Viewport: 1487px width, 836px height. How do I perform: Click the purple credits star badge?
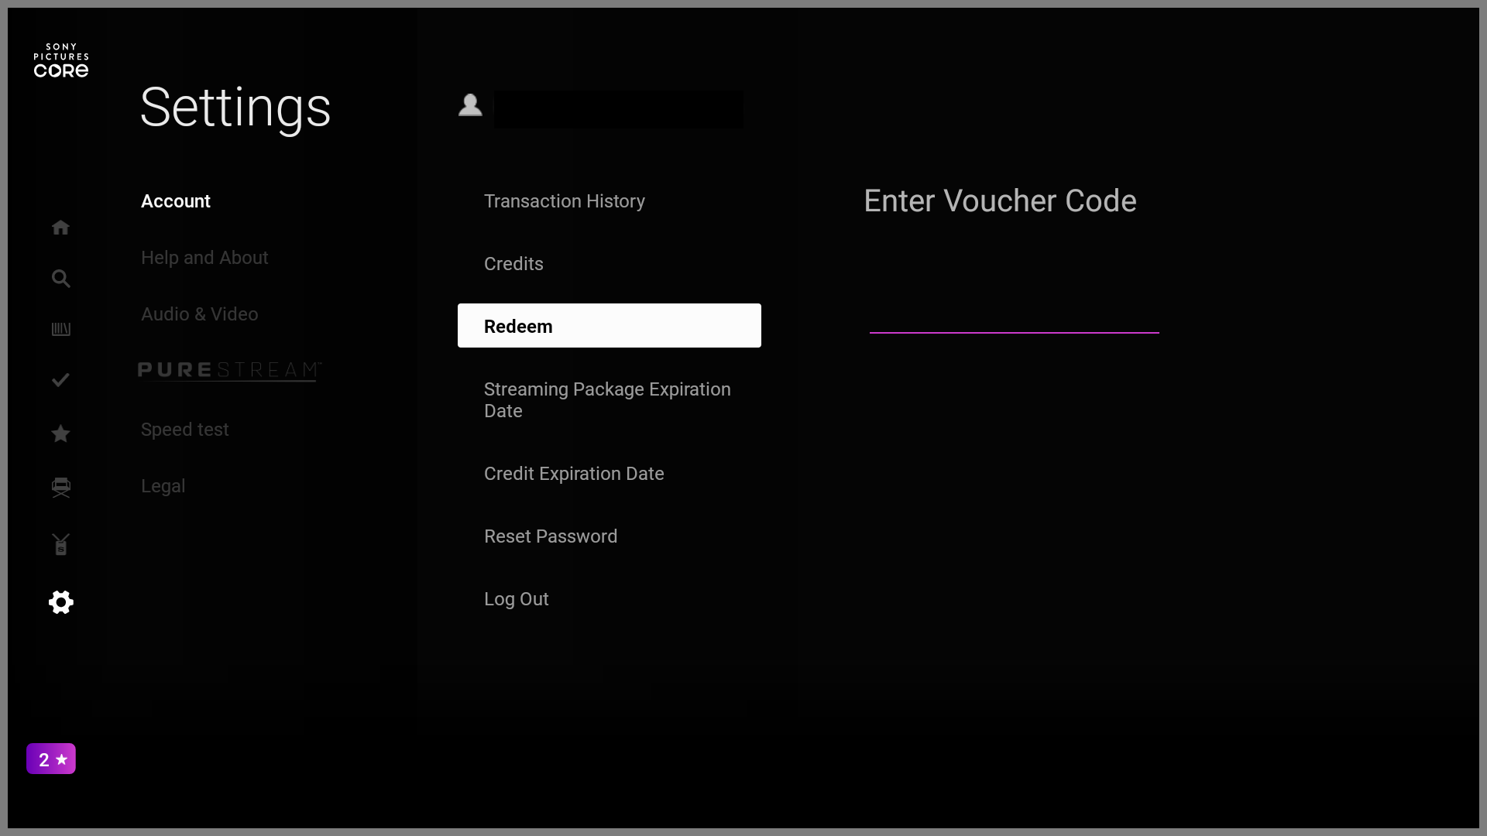51,759
